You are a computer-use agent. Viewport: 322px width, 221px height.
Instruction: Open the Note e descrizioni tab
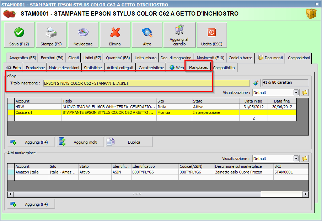pyautogui.click(x=64, y=67)
